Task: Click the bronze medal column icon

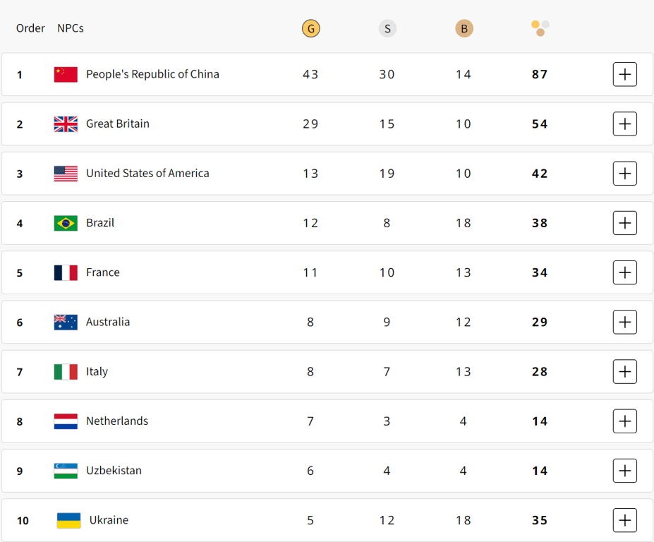Action: 464,28
